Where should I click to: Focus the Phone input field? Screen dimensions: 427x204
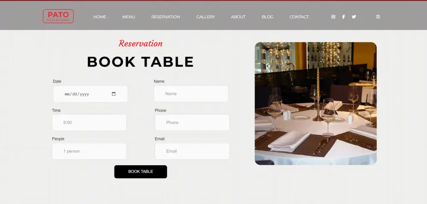(192, 122)
